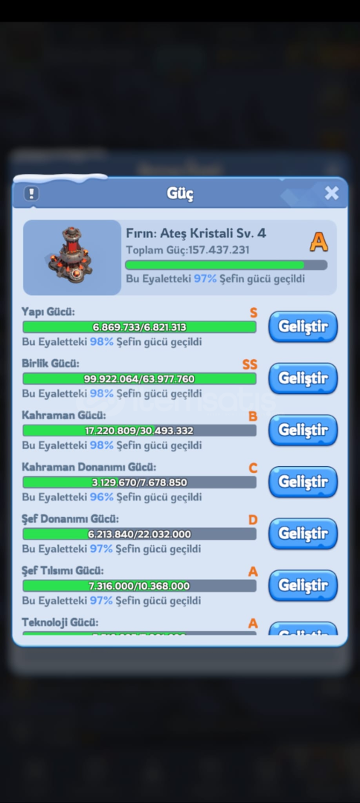The height and width of the screenshot is (803, 360).
Task: Tap the Şef Donanımı Gücü progress bar
Action: 139,534
